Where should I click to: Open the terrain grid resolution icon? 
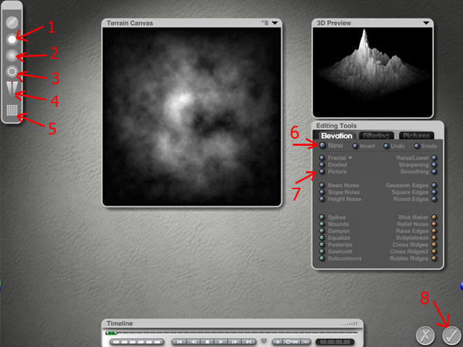[12, 110]
